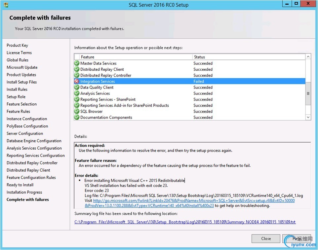This screenshot has width=318, height=250.
Task: Click the Feature Selection step
Action: coord(21,104)
